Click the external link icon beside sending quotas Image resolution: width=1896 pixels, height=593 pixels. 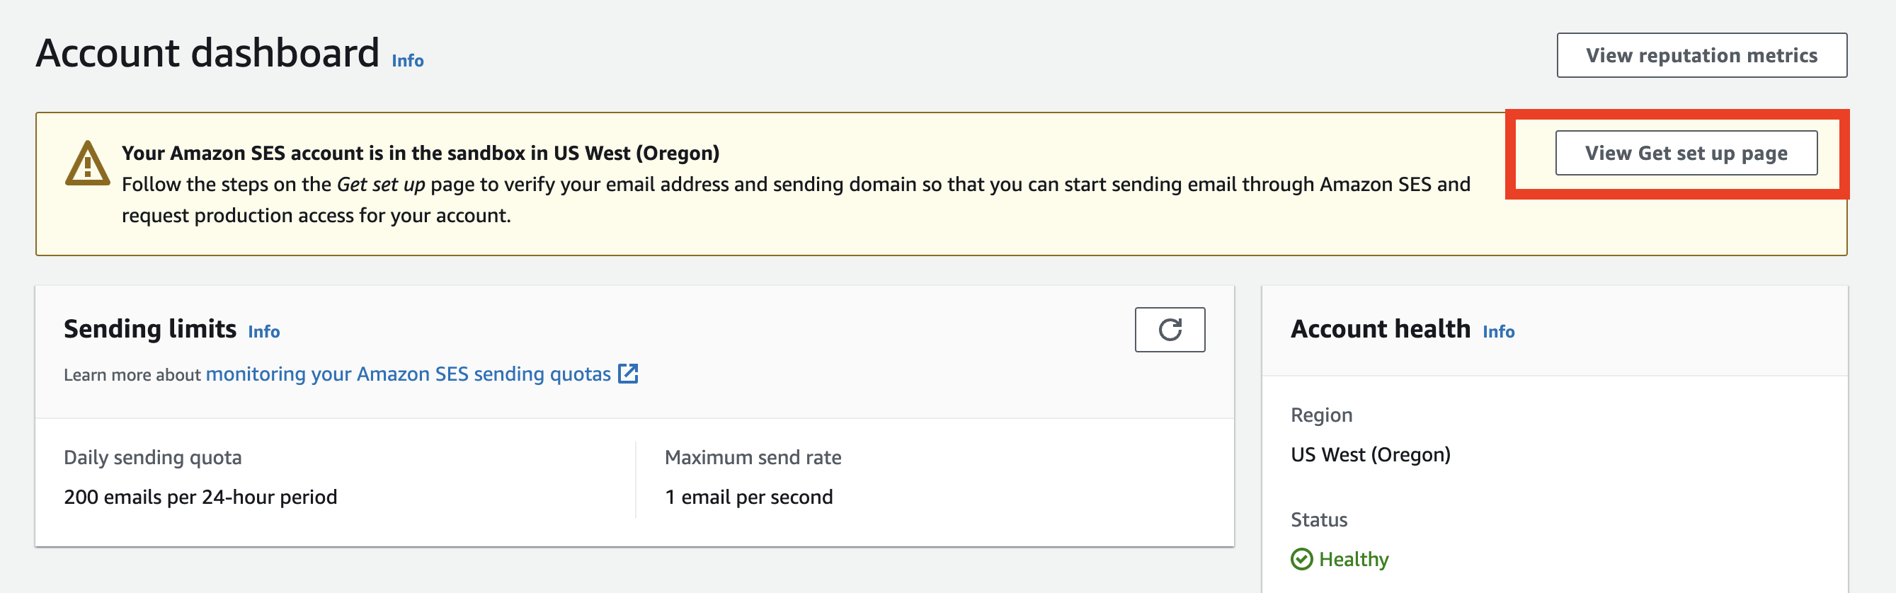point(628,374)
